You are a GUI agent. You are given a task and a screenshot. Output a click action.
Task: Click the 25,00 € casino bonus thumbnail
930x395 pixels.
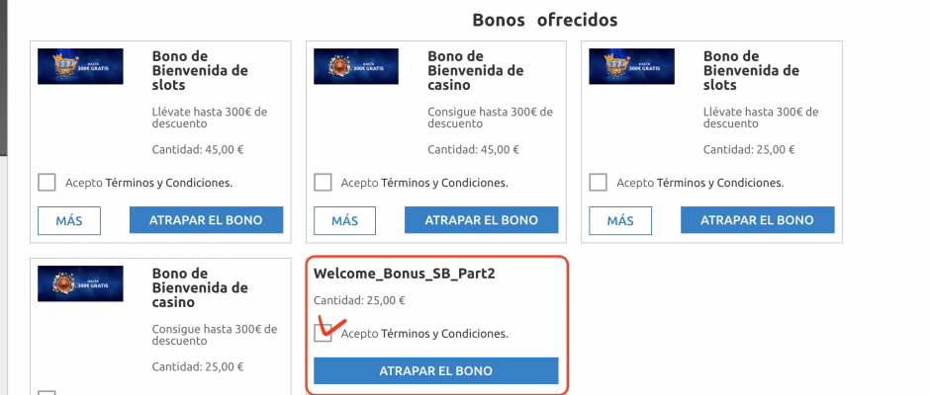pyautogui.click(x=80, y=283)
